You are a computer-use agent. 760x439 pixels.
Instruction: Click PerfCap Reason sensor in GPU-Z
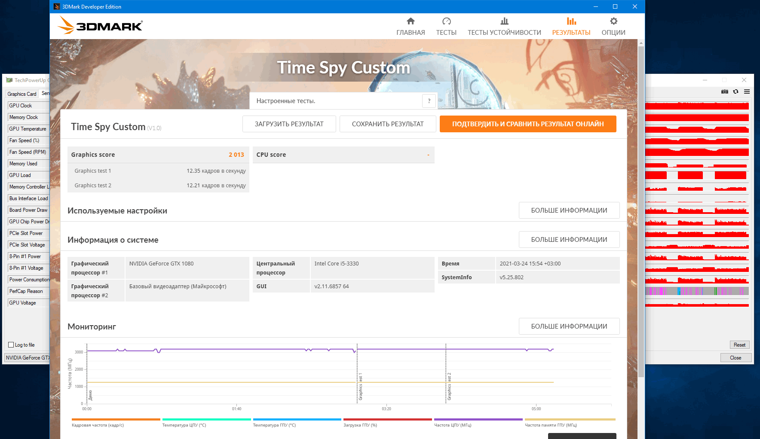(28, 291)
